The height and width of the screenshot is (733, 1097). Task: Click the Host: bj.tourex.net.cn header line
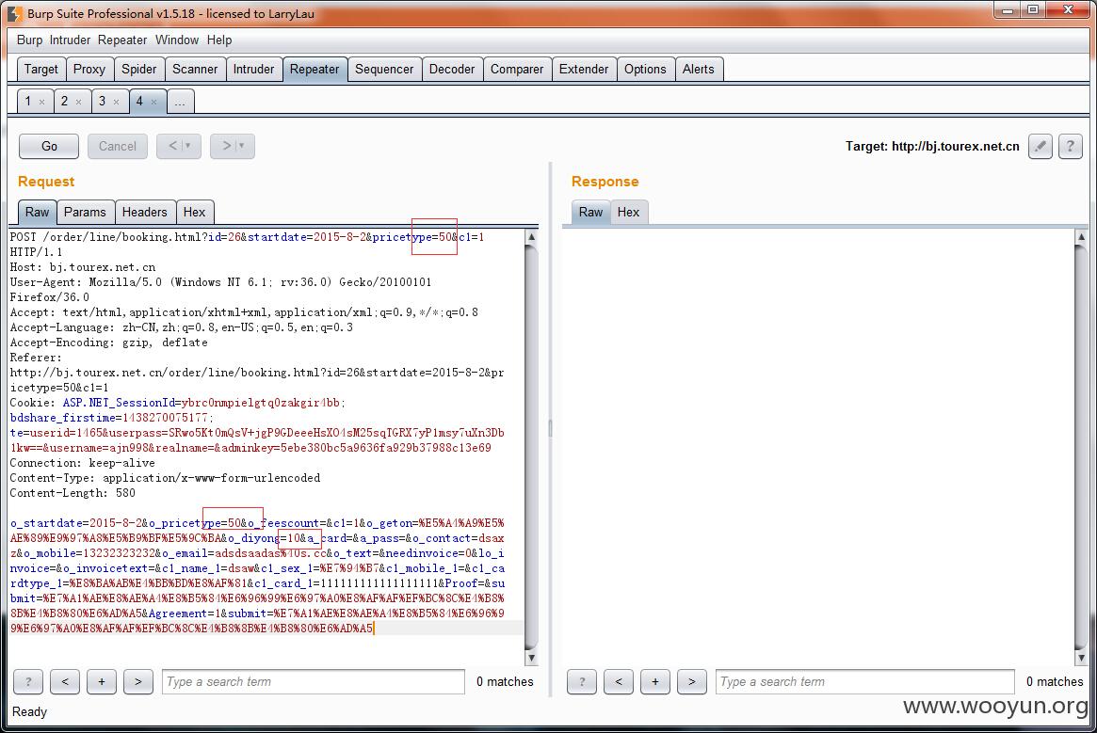83,267
